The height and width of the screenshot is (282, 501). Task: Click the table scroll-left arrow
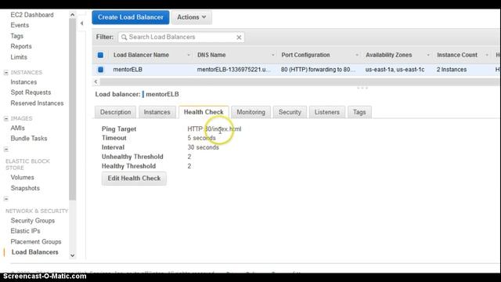click(96, 81)
